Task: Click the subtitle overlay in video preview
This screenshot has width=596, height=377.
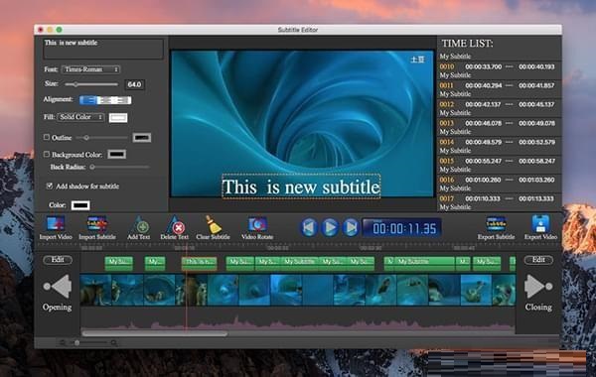Action: tap(301, 187)
